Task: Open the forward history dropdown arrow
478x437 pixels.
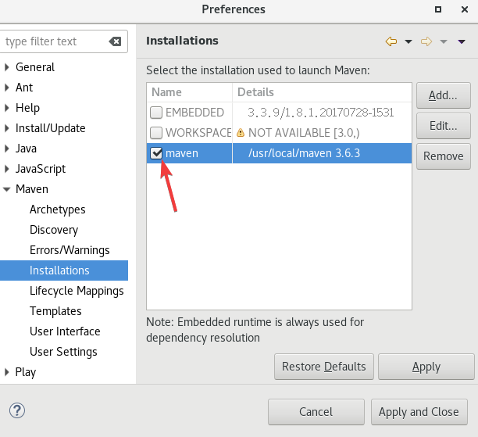Action: coord(444,41)
